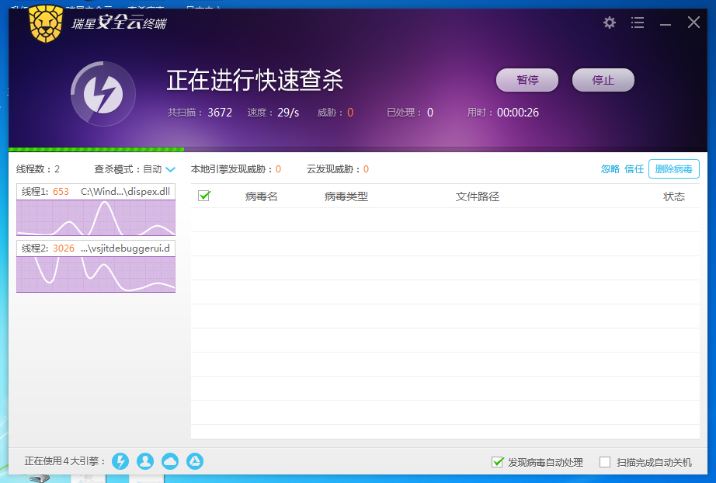Click the cloud engine icon in footer
The height and width of the screenshot is (483, 716).
coord(170,461)
